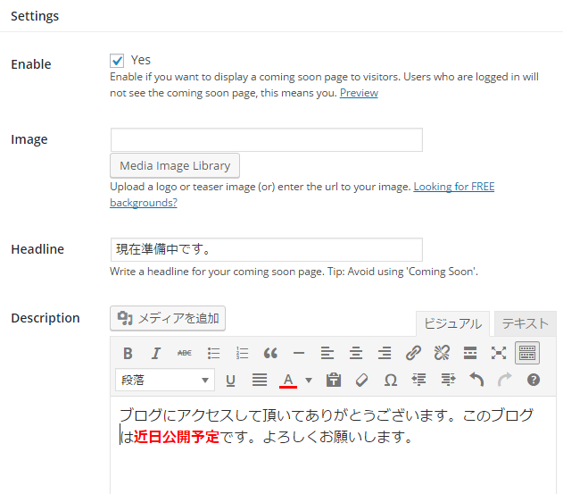Screen dimensions: 563x494
Task: Insert or edit link
Action: pyautogui.click(x=413, y=353)
